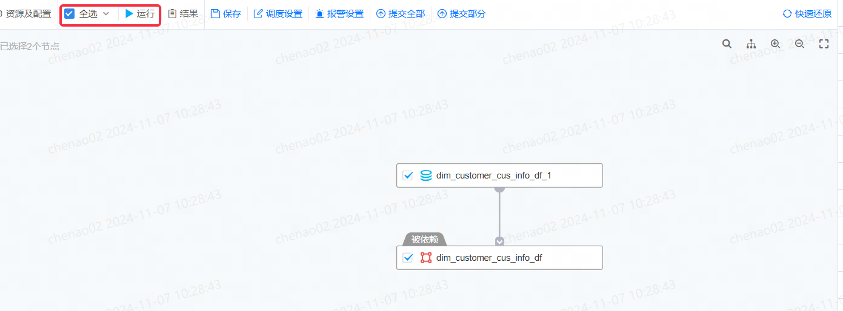Open the 全选 dropdown arrow
This screenshot has height=311, width=843.
[106, 14]
